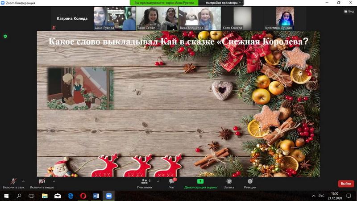Click the Участники participants icon
The image size is (357, 201).
tap(144, 181)
